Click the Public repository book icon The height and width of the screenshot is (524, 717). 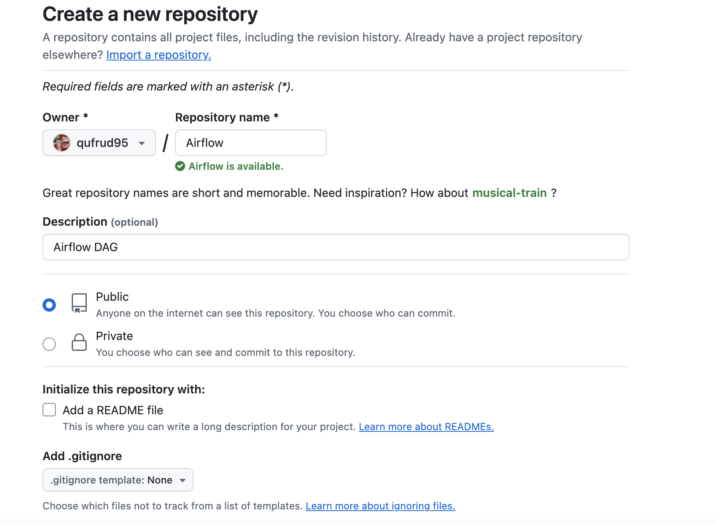click(79, 303)
